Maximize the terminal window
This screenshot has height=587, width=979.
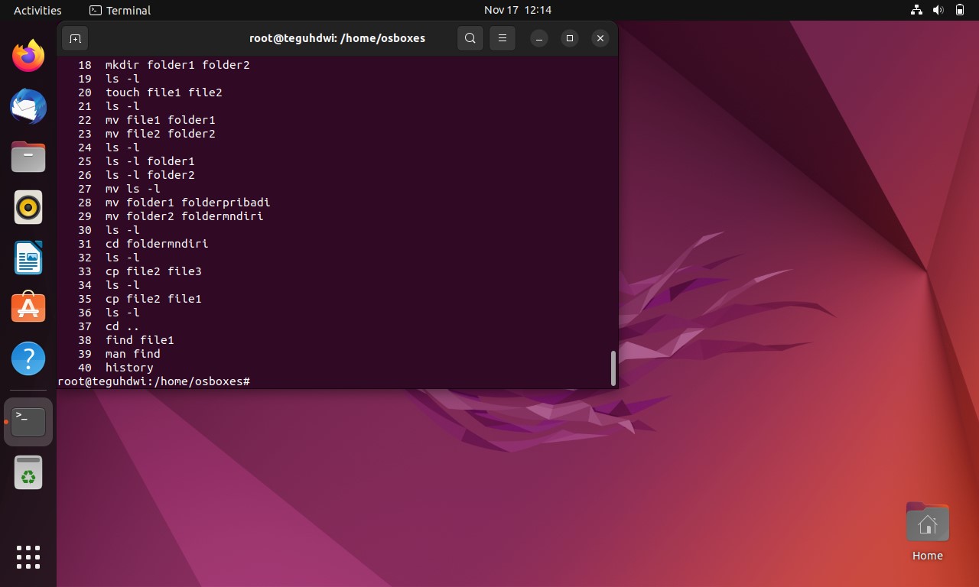tap(570, 38)
